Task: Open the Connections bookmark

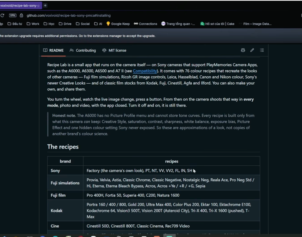Action: [145, 24]
